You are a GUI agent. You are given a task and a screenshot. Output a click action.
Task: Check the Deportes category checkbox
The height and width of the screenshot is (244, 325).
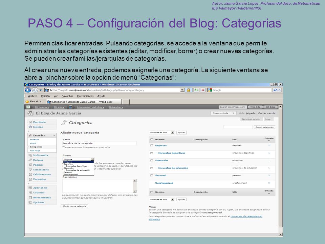[152, 145]
